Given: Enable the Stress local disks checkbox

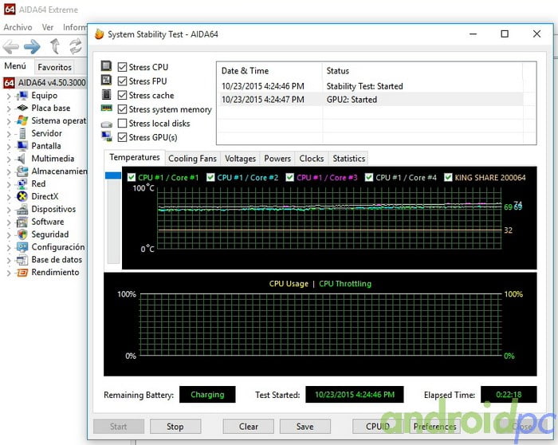Looking at the screenshot, I should click(x=122, y=123).
